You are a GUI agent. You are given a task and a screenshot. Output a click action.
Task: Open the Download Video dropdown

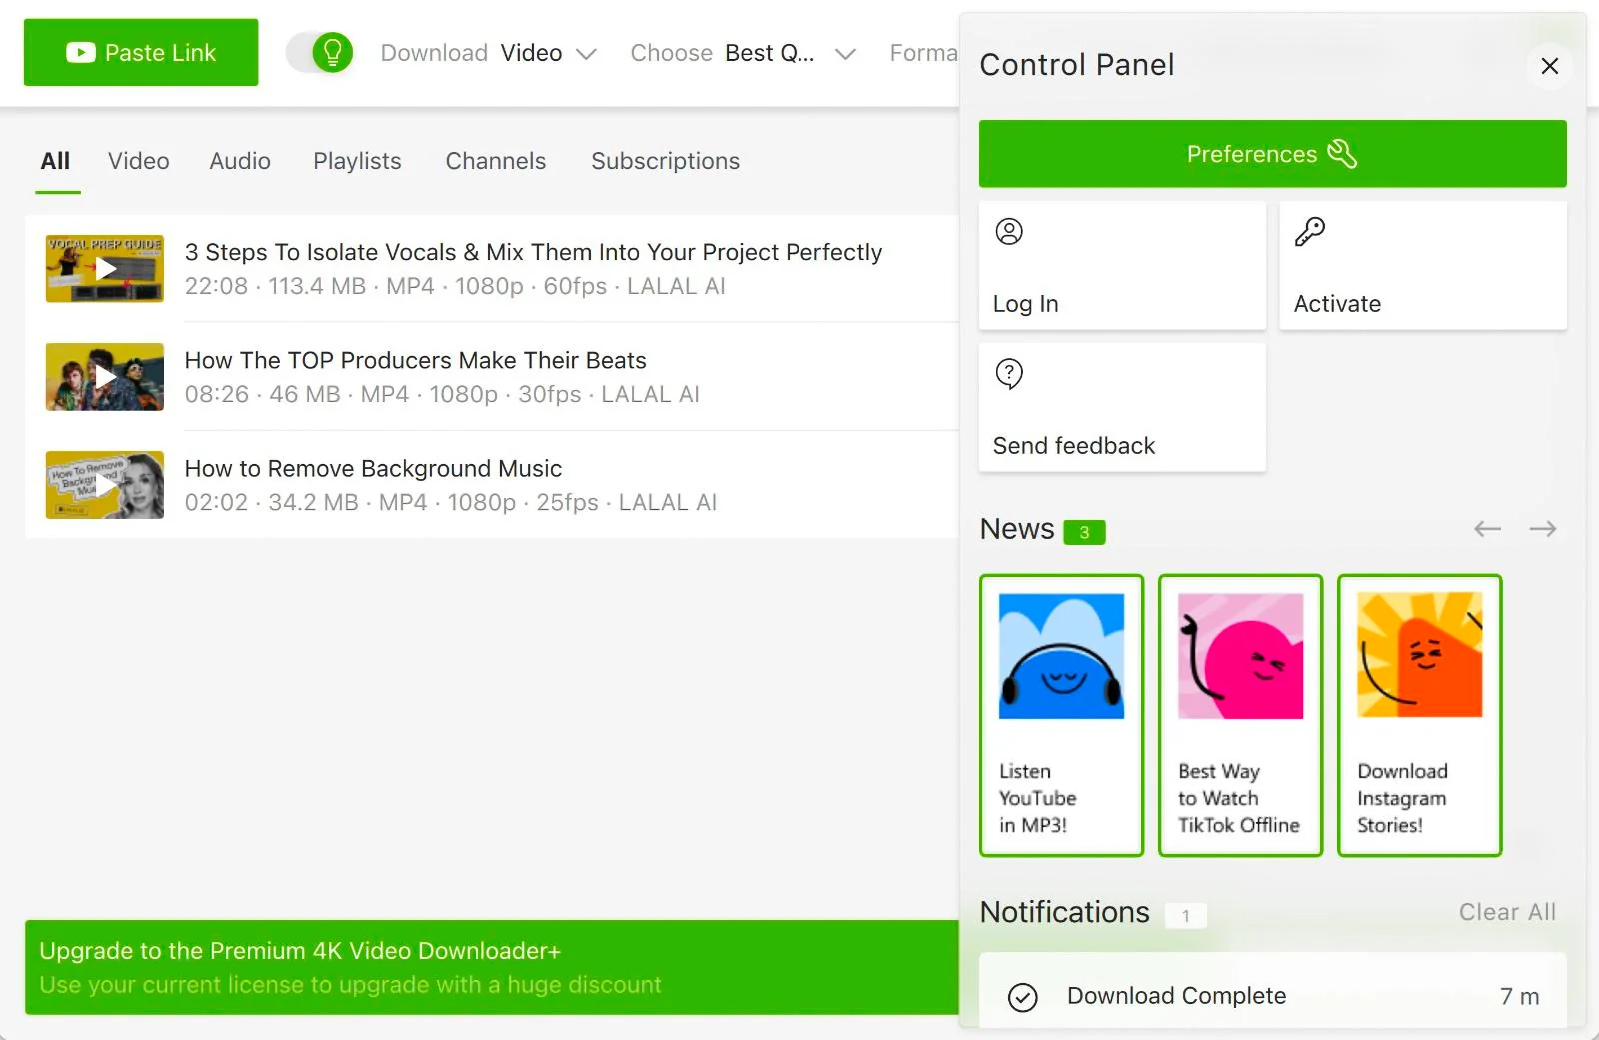point(550,53)
